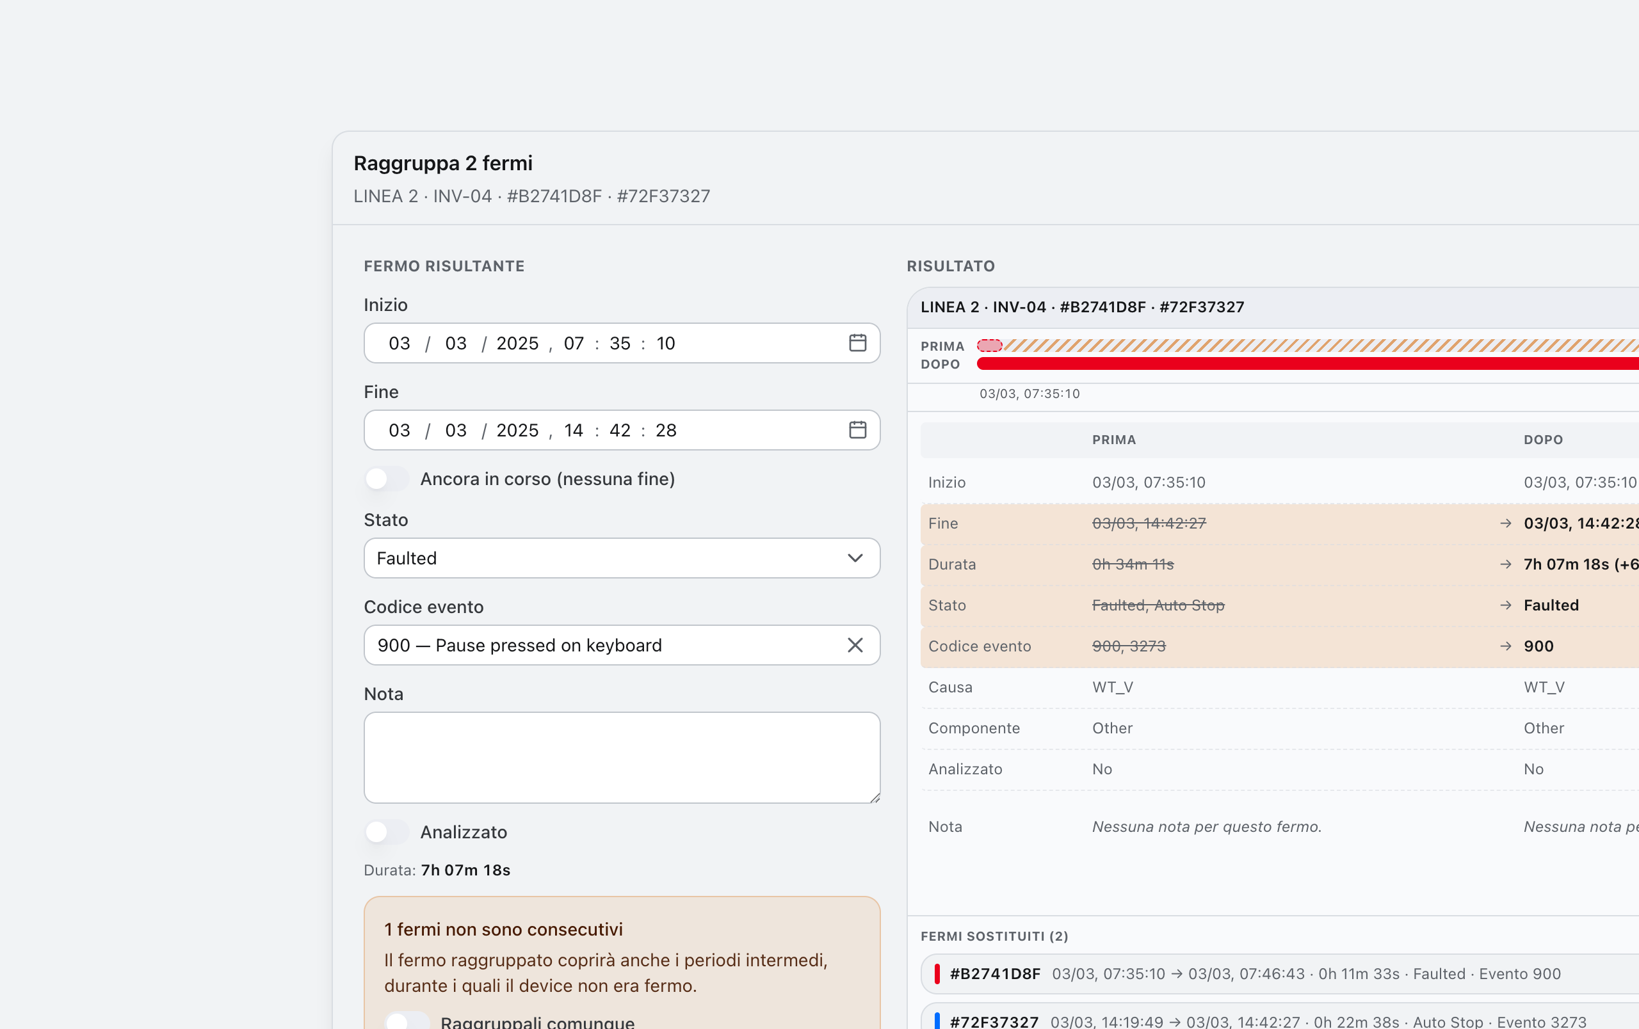Open the Codice evento combo box
Viewport: 1639px width, 1029px height.
pyautogui.click(x=622, y=646)
